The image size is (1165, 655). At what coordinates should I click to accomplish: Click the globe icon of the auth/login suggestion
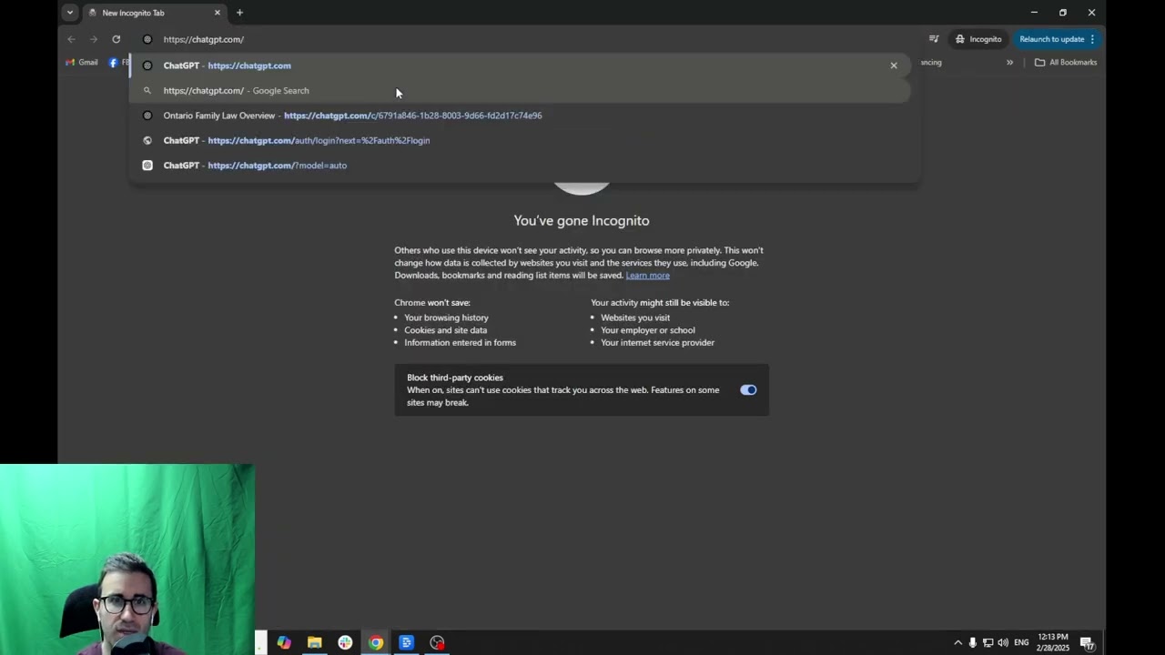147,141
